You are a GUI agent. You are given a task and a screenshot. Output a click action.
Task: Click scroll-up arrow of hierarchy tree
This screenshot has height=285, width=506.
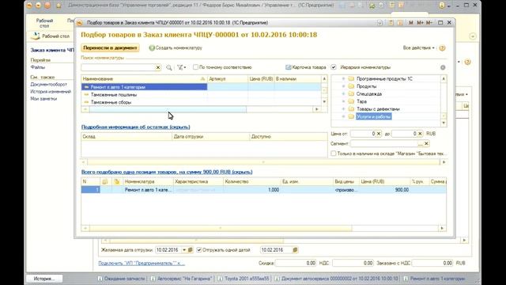(444, 79)
